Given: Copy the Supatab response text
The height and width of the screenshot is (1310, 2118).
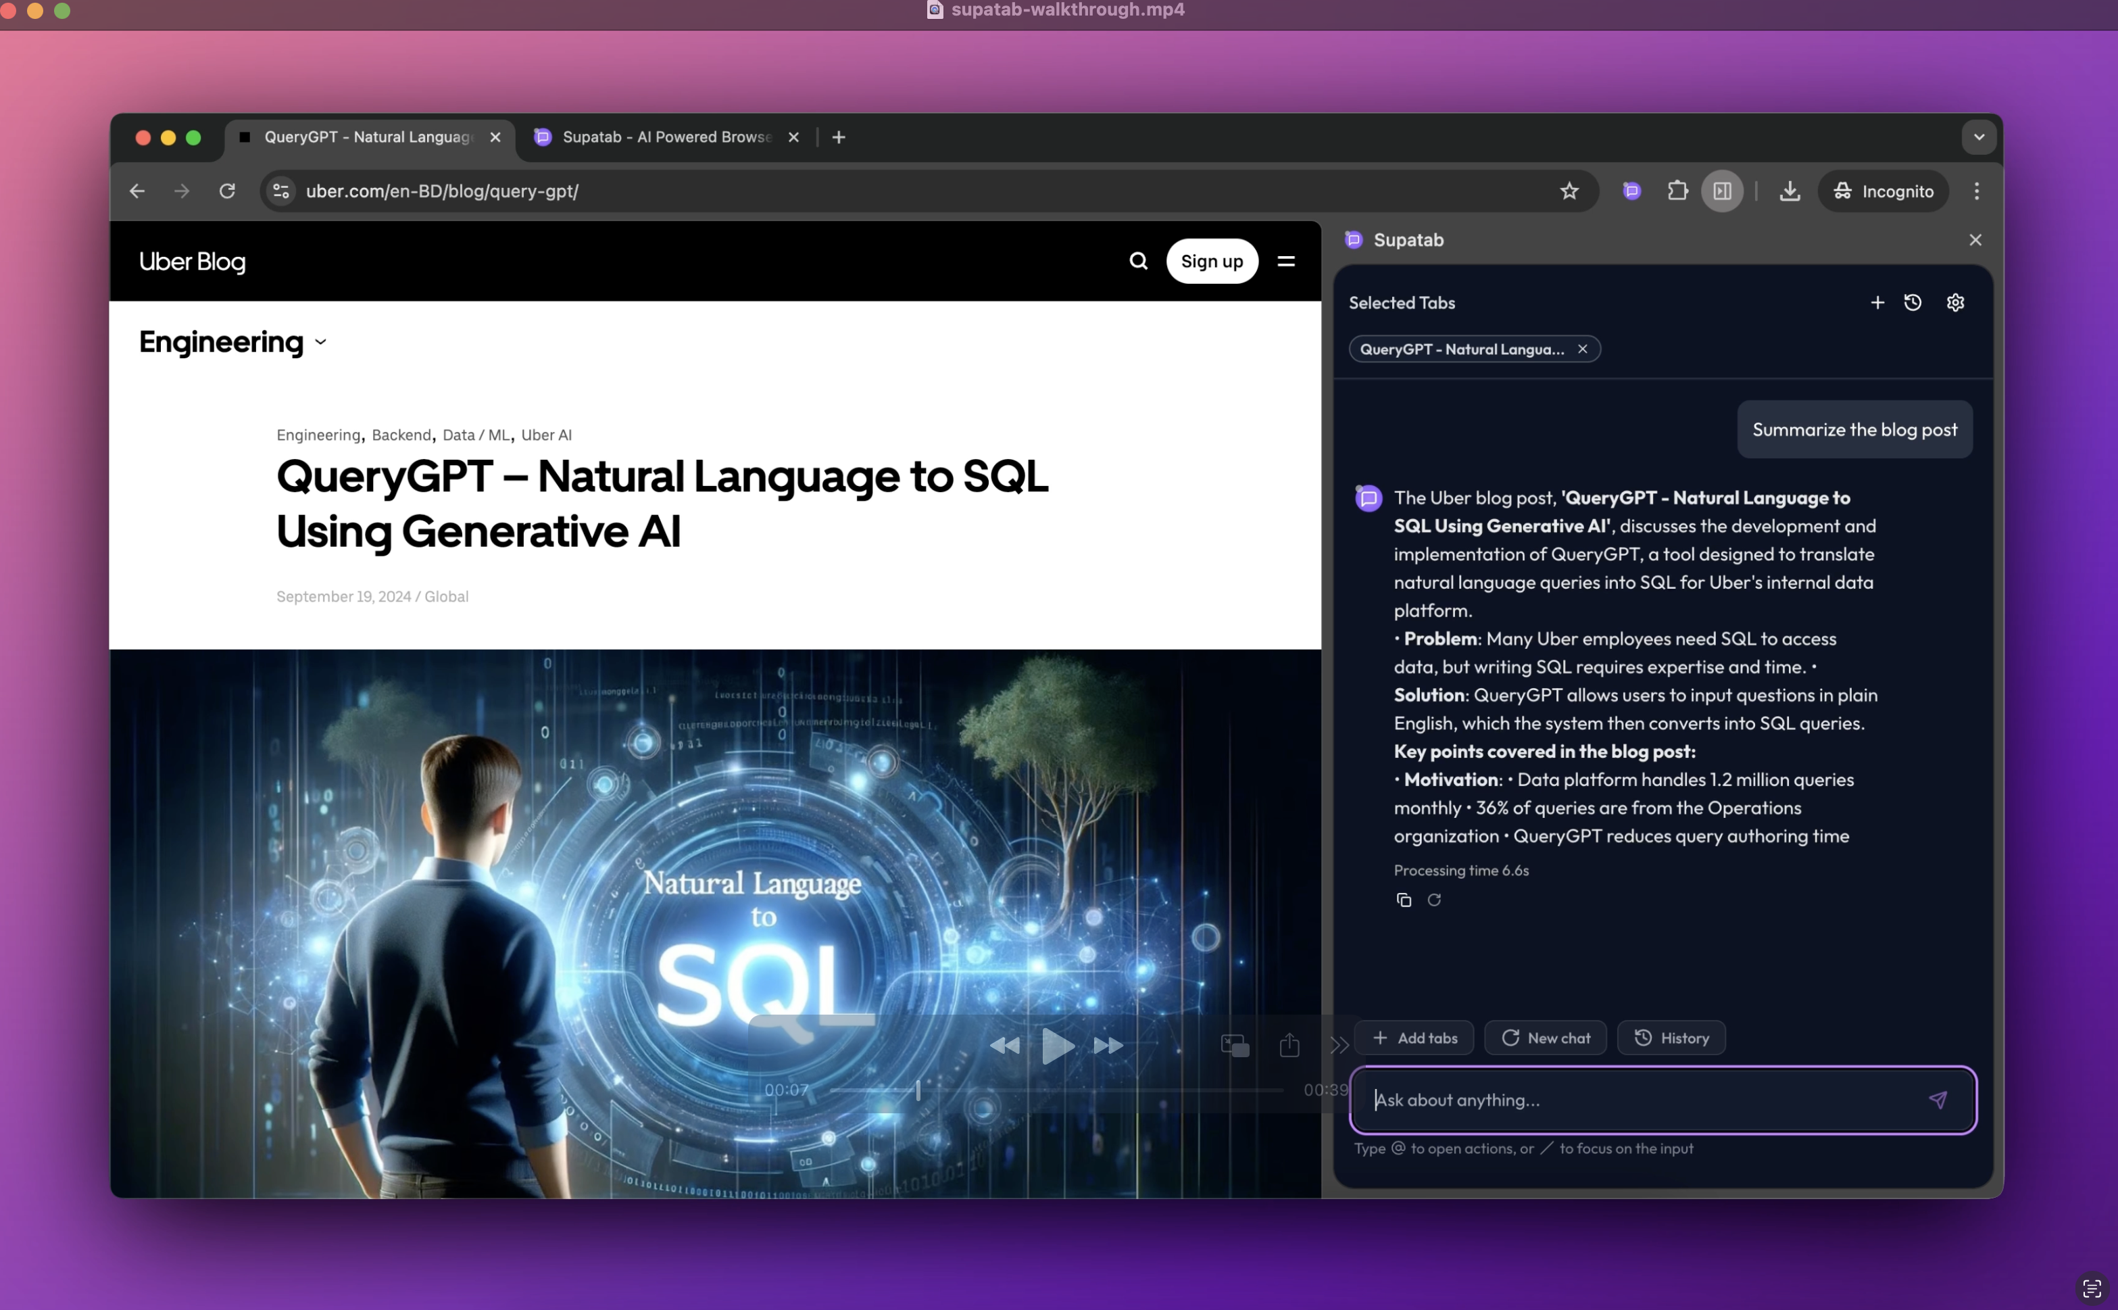Looking at the screenshot, I should tap(1404, 900).
